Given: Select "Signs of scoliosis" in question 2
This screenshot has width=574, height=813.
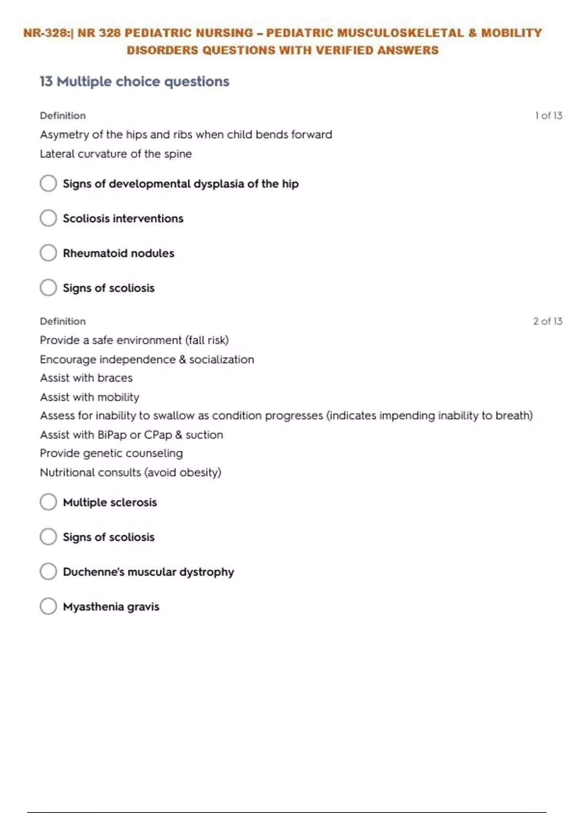Looking at the screenshot, I should click(x=48, y=537).
